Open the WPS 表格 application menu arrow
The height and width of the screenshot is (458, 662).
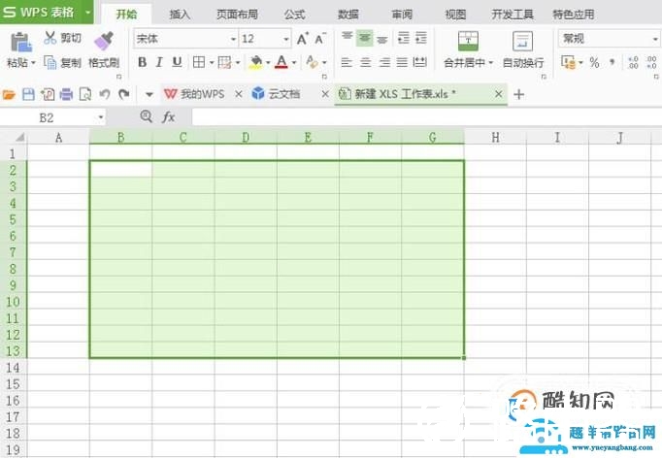tap(87, 12)
